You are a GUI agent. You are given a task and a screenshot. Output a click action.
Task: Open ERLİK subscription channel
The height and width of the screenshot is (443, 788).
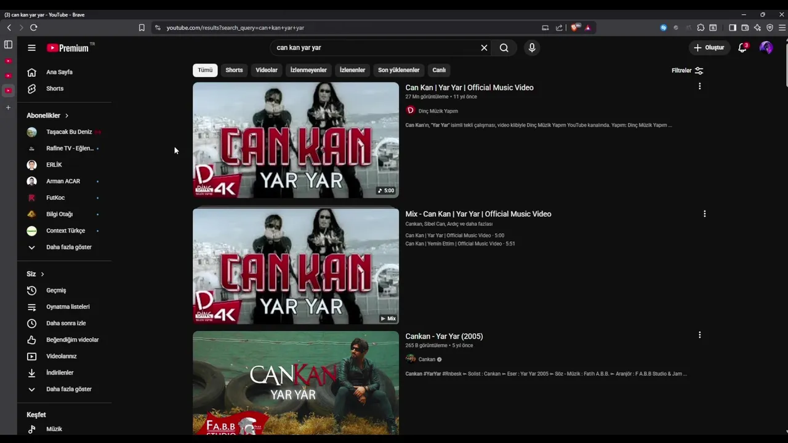pos(64,165)
